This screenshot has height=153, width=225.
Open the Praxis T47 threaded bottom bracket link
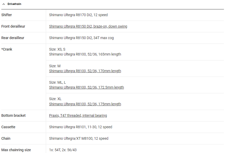tap(78, 115)
